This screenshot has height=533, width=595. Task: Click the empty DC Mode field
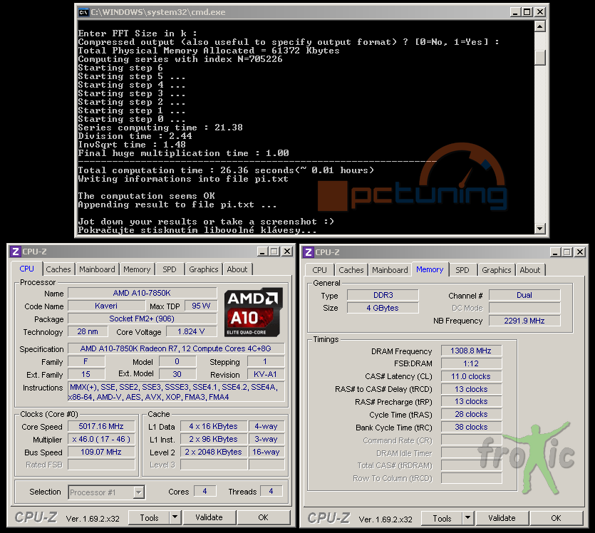pyautogui.click(x=524, y=308)
